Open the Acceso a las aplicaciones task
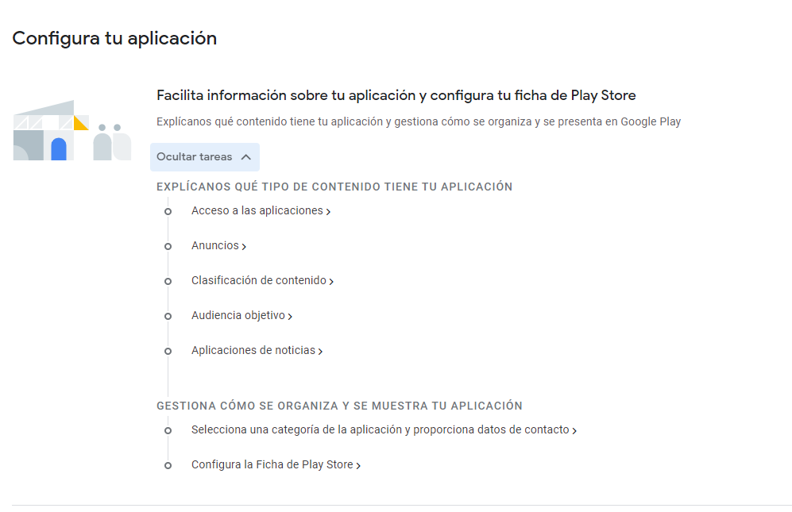 257,211
